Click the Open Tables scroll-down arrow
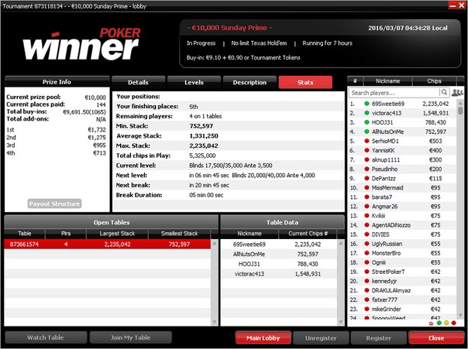 pos(215,322)
